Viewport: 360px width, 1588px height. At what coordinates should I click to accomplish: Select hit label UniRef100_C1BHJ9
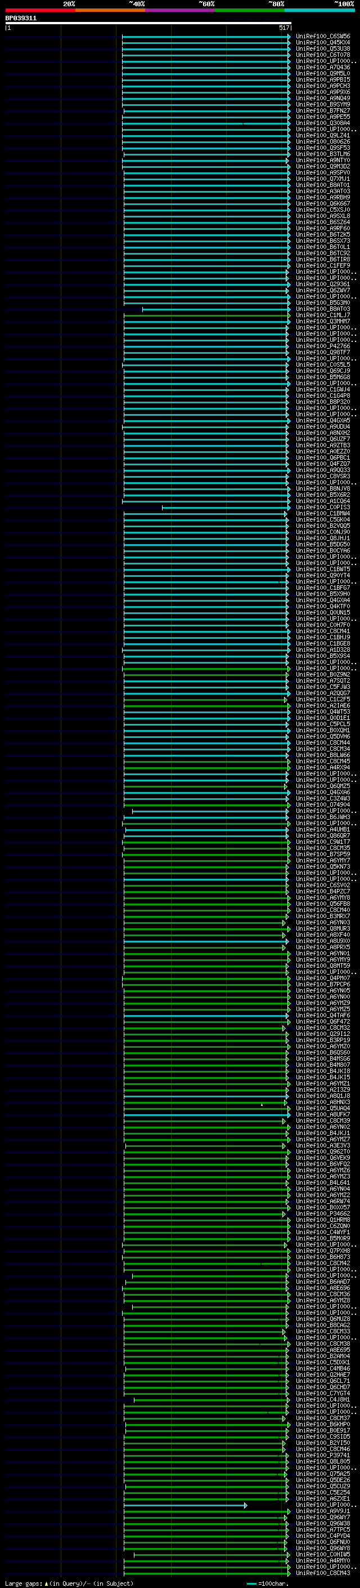click(323, 638)
